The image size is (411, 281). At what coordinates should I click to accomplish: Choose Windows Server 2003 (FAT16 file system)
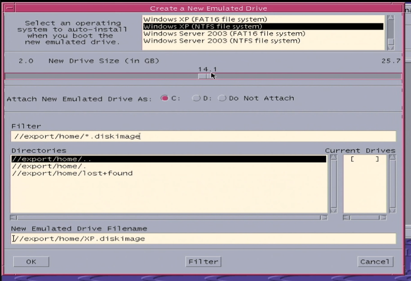click(263, 34)
